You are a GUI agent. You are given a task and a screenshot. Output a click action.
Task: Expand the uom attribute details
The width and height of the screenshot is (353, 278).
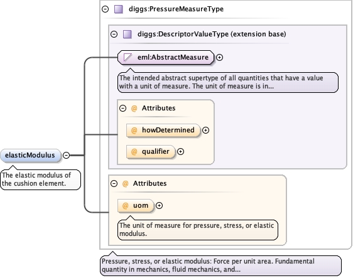159,206
